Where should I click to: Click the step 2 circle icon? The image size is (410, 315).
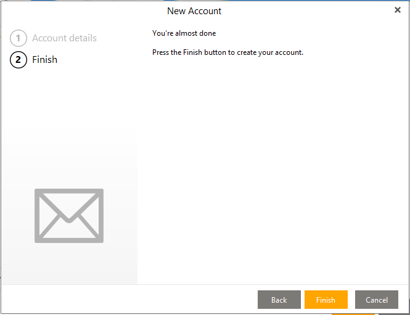pyautogui.click(x=18, y=60)
